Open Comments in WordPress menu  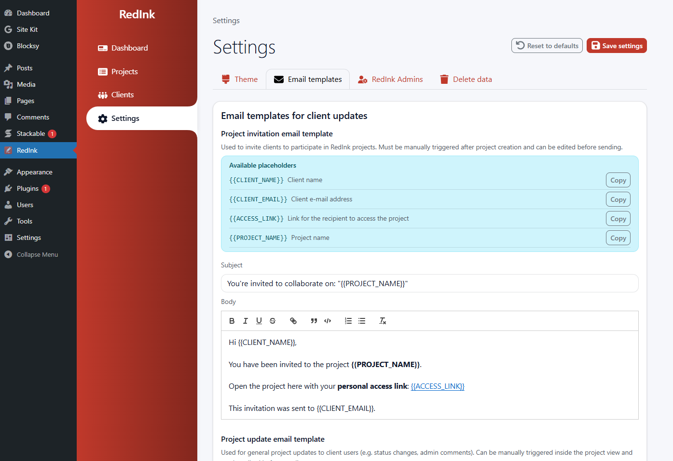[x=38, y=117]
